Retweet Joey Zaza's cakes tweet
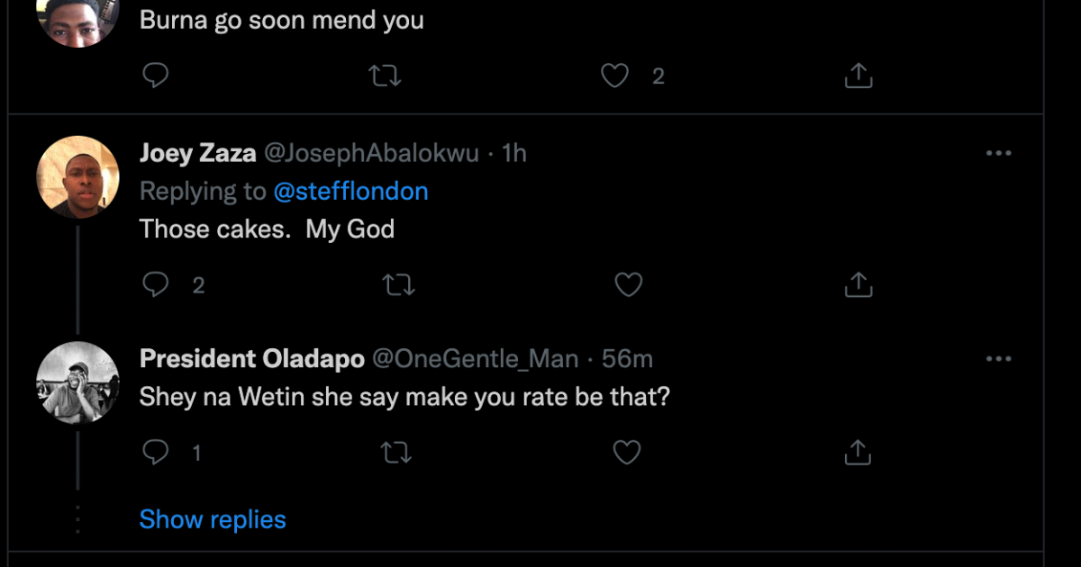This screenshot has height=567, width=1081. click(398, 285)
